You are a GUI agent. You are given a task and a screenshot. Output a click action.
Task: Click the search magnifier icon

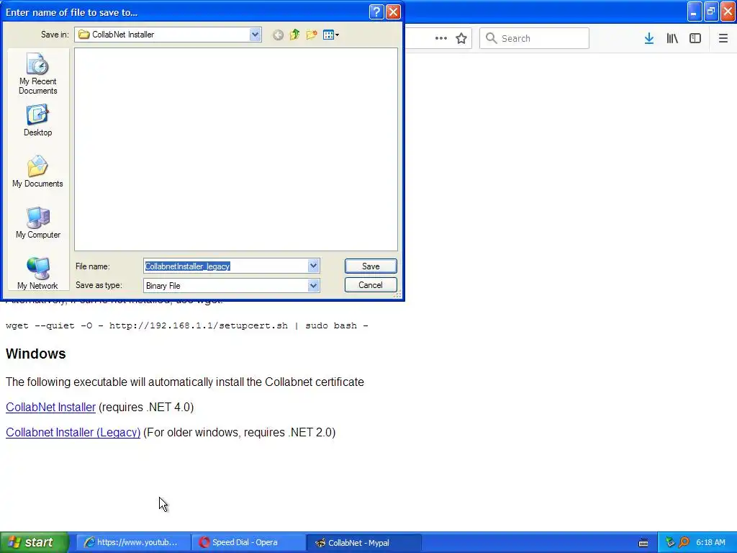tap(491, 38)
